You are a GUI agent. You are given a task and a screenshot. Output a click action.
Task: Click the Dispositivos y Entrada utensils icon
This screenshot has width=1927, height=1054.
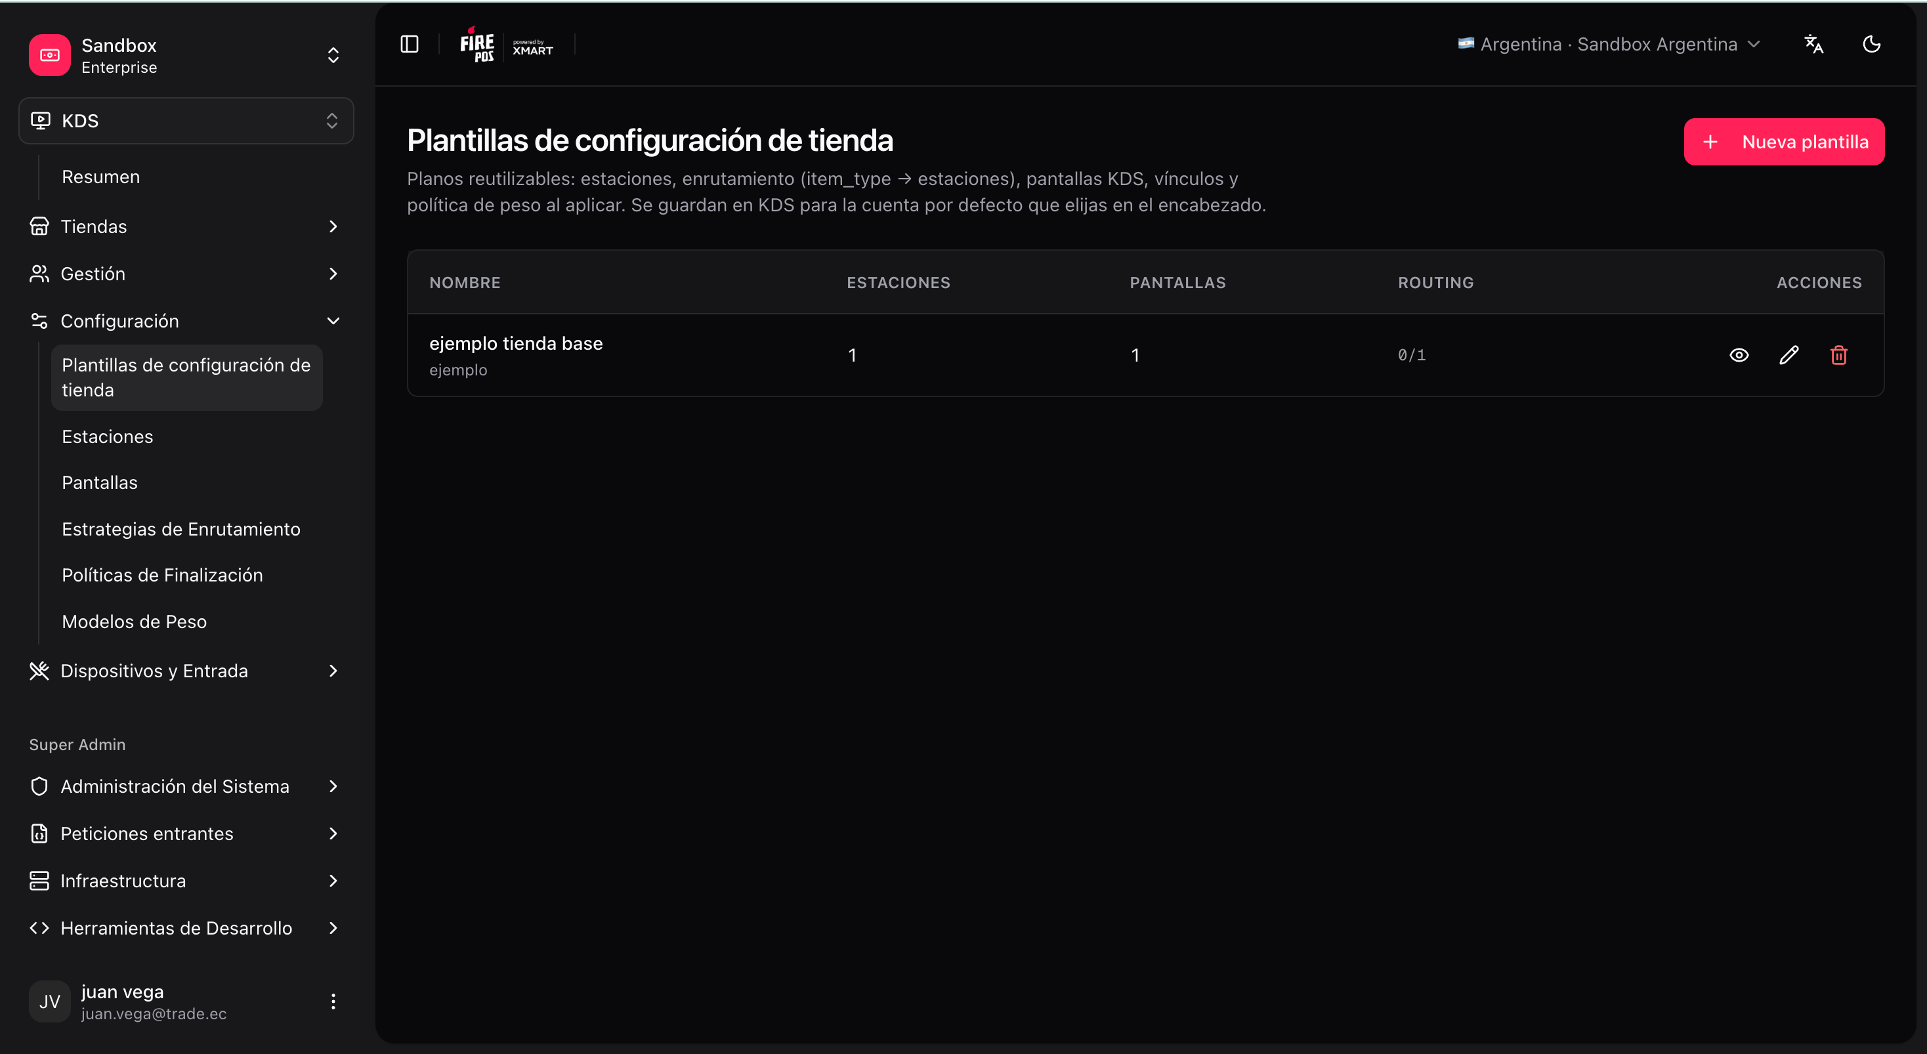click(39, 671)
